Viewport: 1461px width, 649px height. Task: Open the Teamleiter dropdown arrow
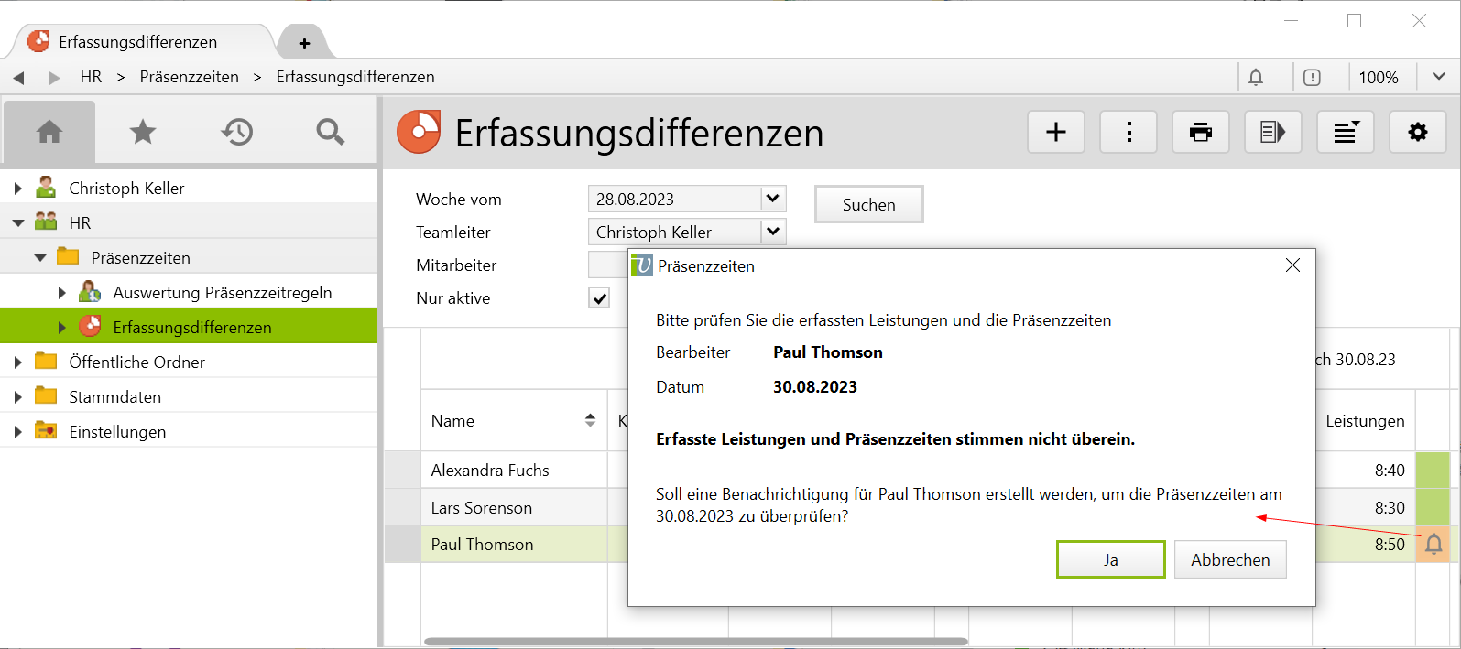coord(773,232)
